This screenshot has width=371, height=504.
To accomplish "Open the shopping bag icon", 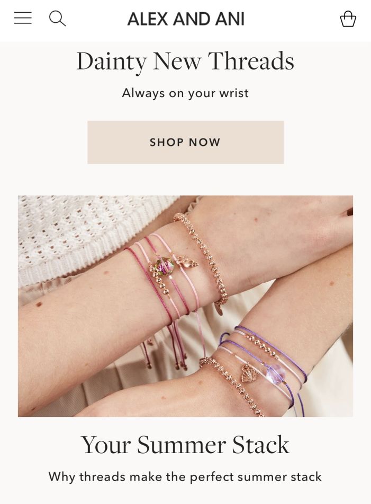I will click(348, 19).
